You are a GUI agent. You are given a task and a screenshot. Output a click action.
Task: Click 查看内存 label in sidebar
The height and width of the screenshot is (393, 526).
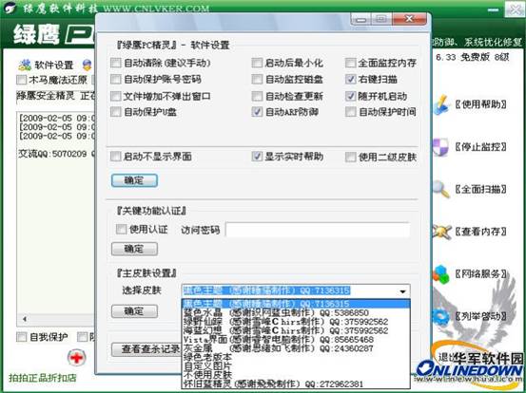(x=480, y=232)
